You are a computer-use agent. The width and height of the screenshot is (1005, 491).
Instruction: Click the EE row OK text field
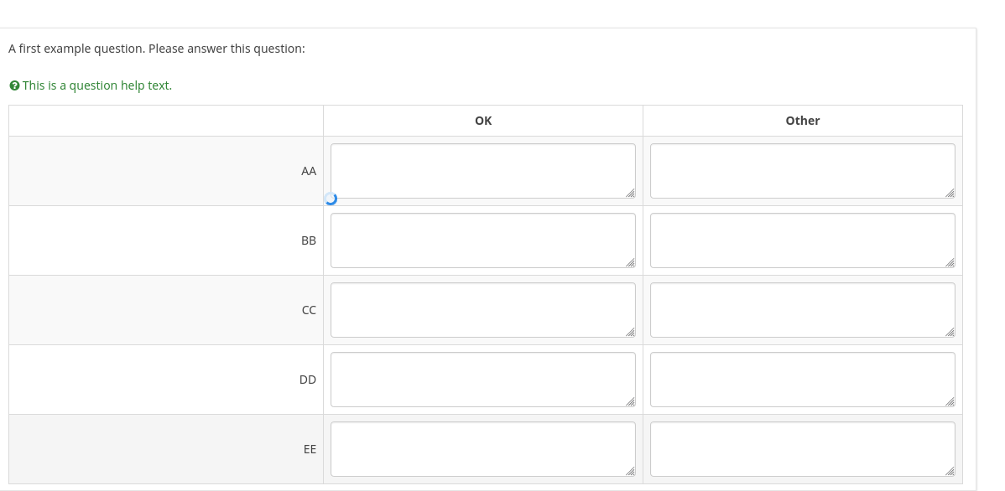tap(482, 449)
